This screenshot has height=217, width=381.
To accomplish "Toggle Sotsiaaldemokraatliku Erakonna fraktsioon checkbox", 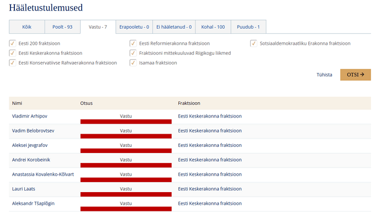I will (253, 44).
